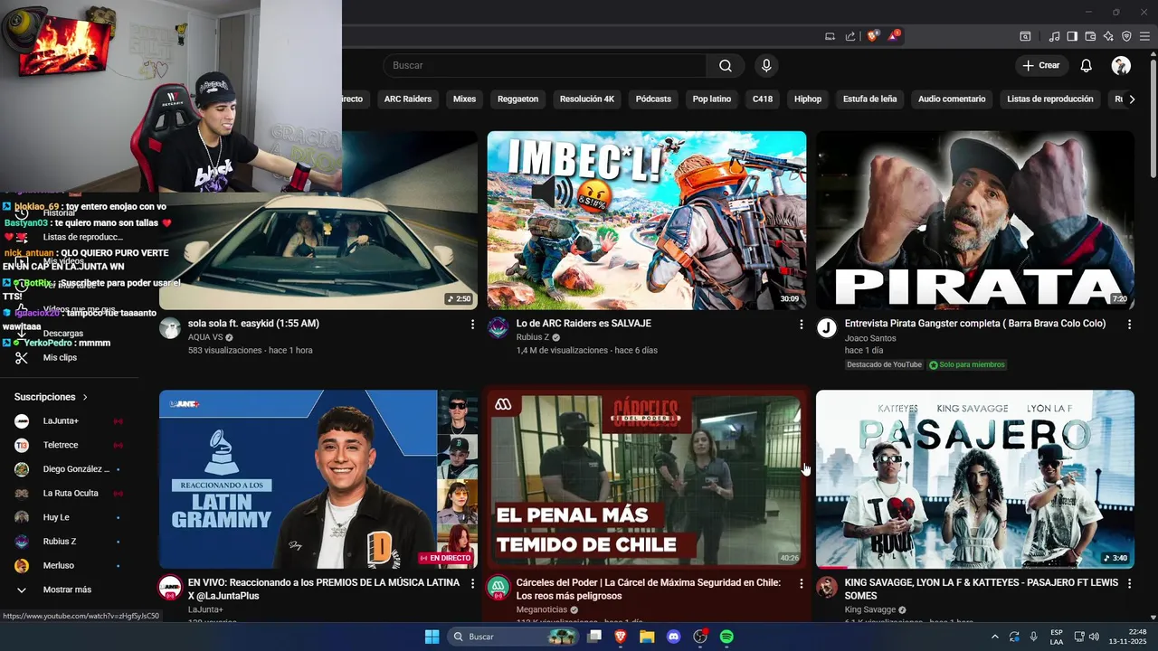Open Teletrece in subscriptions sidebar
Screen dimensions: 1158x651
pos(69,445)
